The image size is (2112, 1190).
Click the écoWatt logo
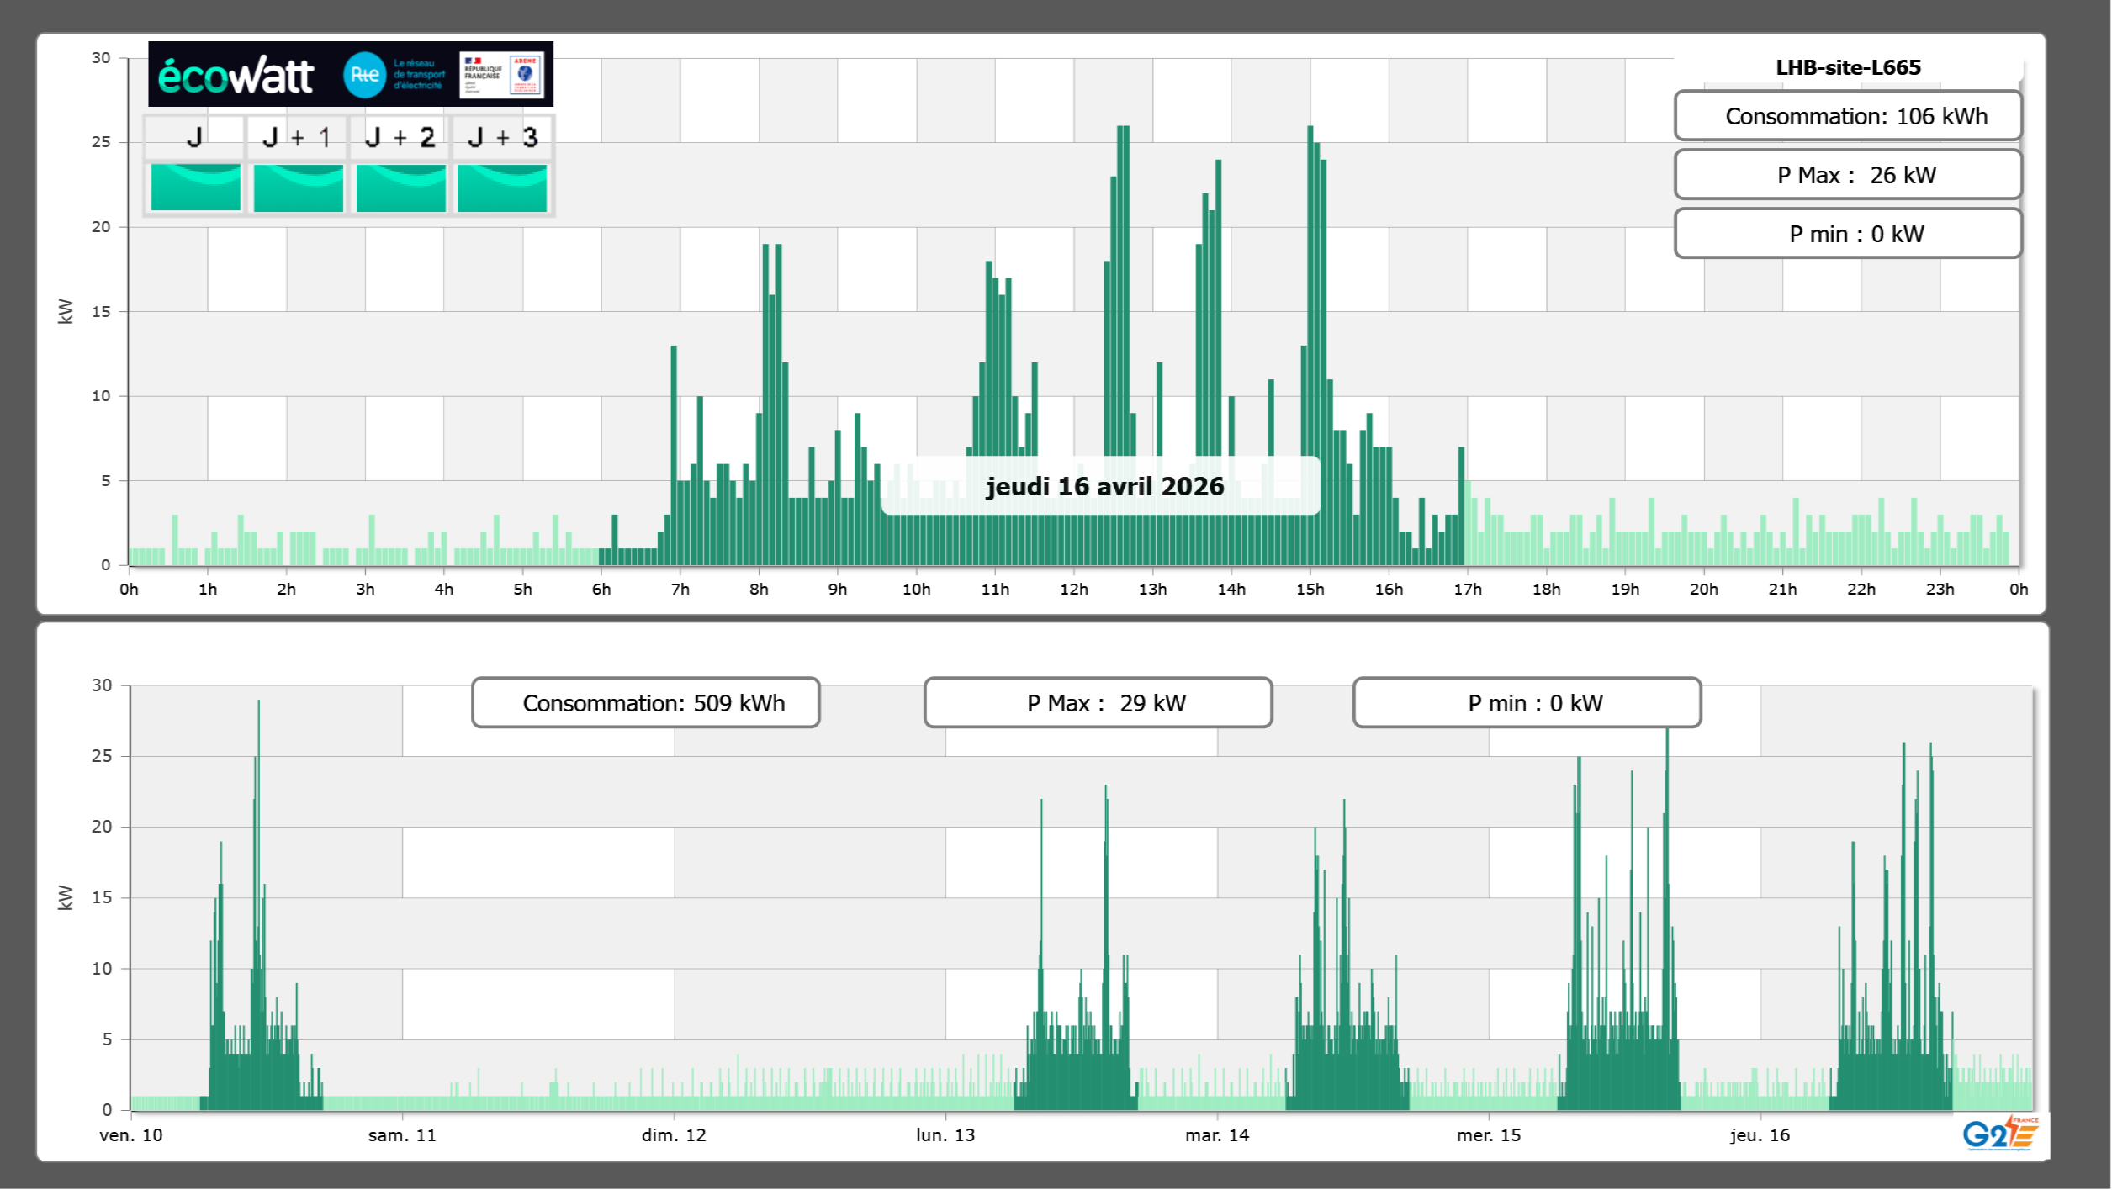[x=236, y=76]
